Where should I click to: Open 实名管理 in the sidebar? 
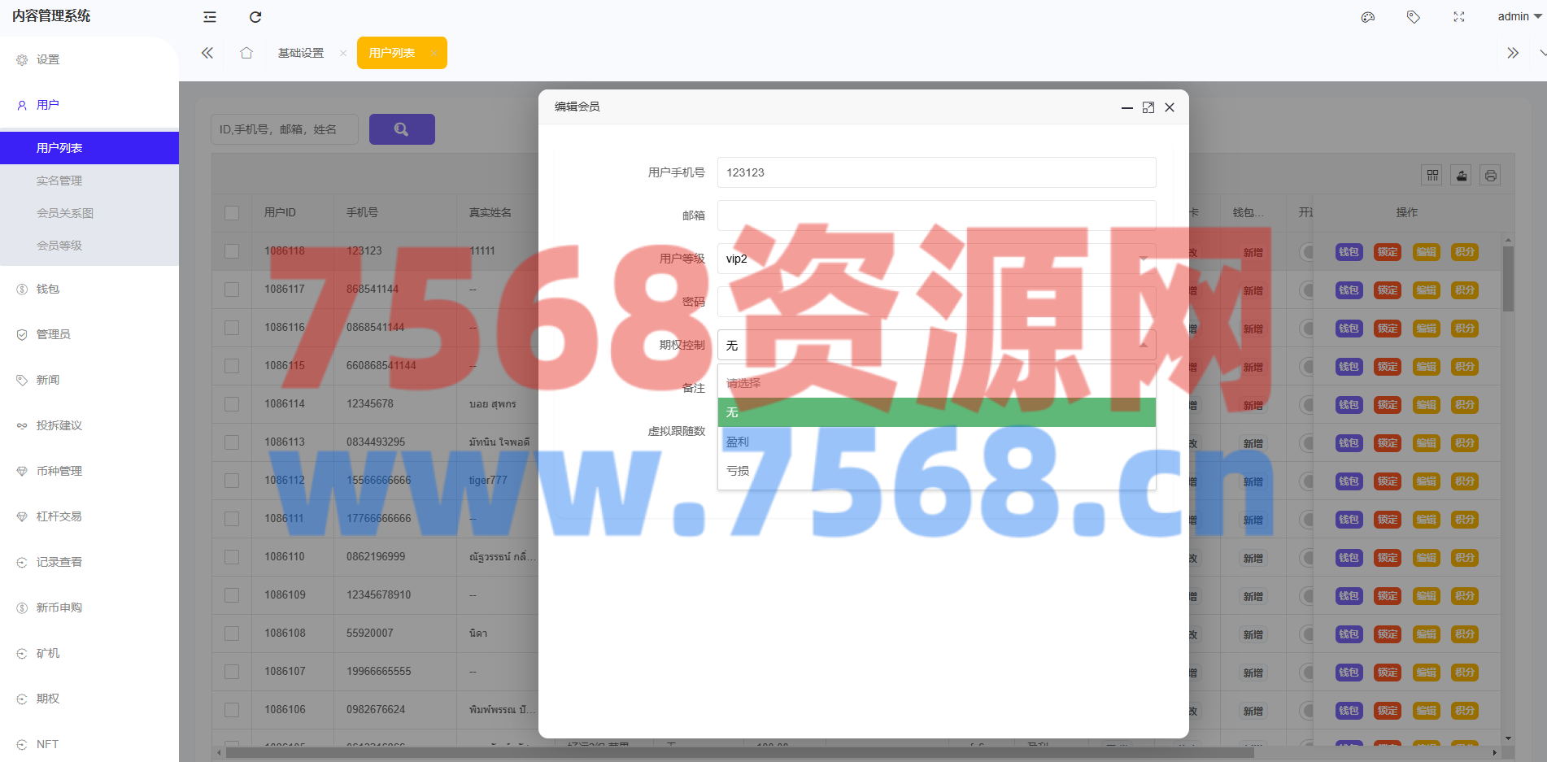point(59,181)
